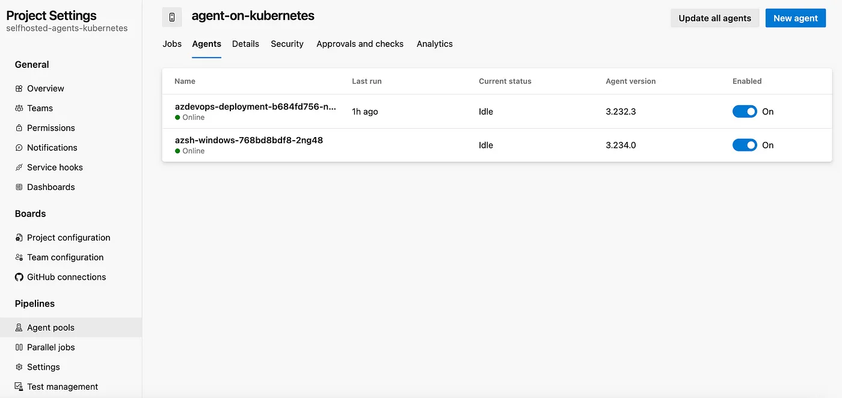
Task: Click the Current status column header
Action: pyautogui.click(x=505, y=81)
